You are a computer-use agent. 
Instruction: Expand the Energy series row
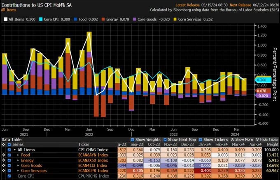tap(18, 160)
